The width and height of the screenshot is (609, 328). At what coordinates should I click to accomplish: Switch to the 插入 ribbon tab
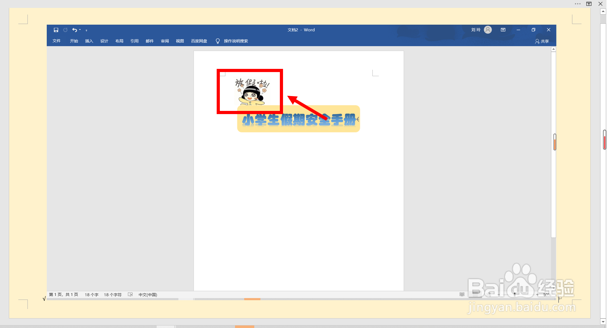tap(89, 41)
